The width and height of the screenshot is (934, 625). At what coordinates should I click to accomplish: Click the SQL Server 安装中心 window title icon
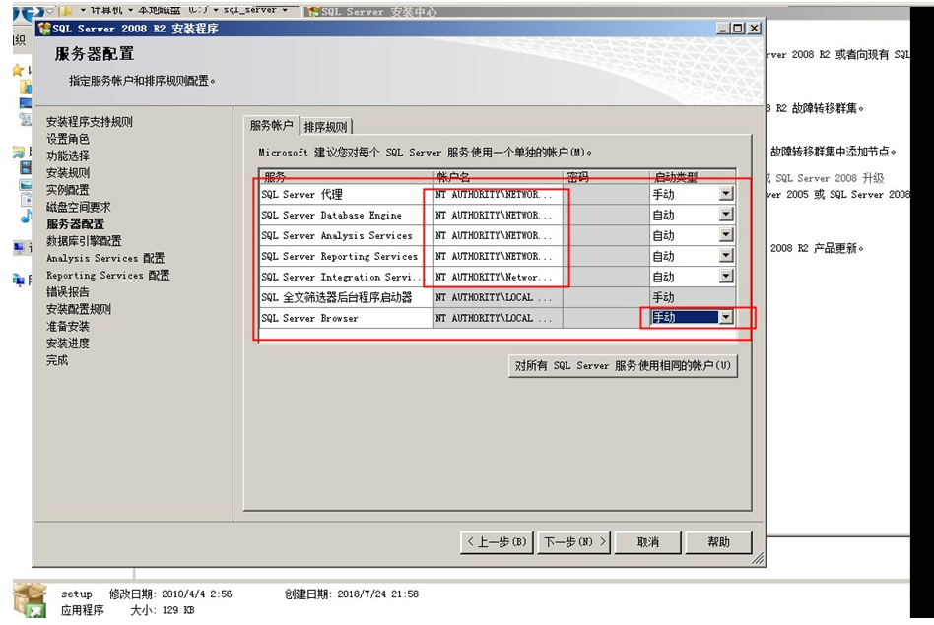pos(314,12)
